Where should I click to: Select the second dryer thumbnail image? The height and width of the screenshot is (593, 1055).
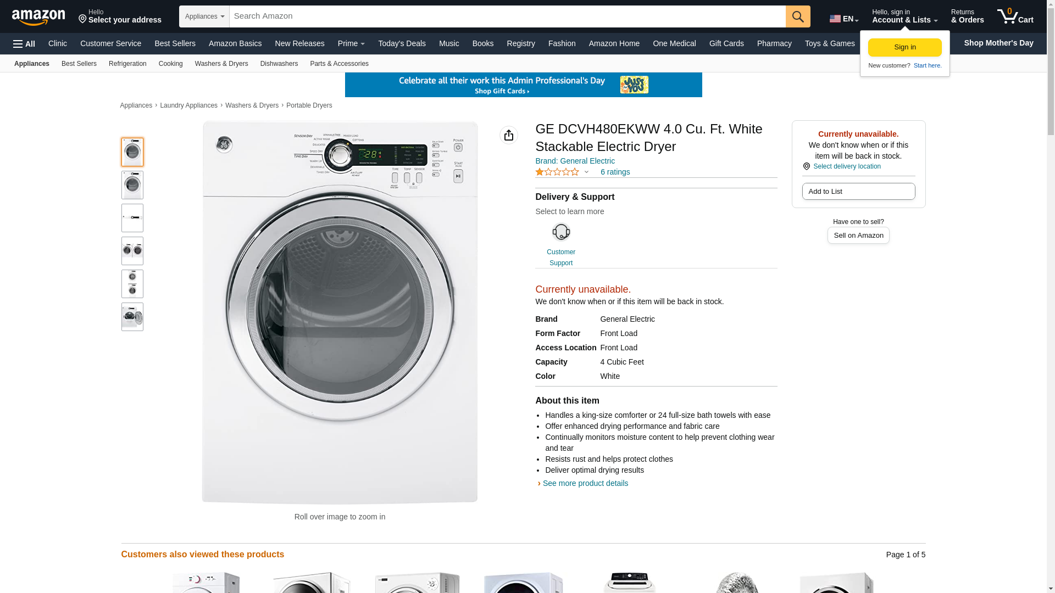click(132, 185)
